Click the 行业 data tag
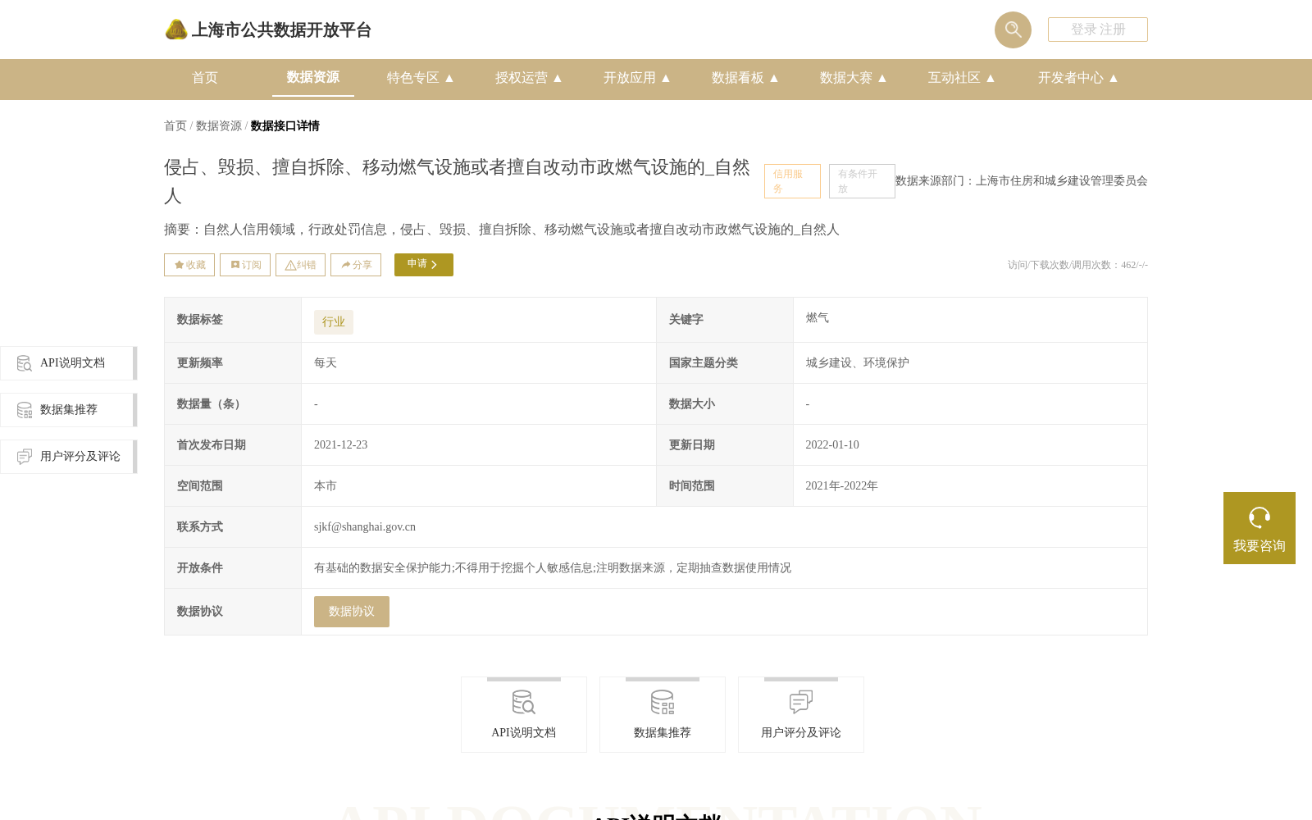The image size is (1312, 820). pyautogui.click(x=334, y=322)
